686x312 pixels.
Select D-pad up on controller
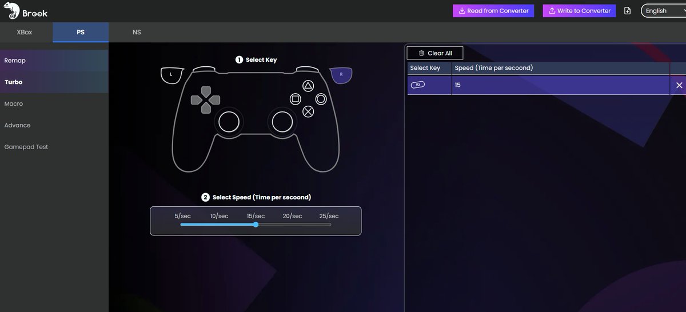point(205,90)
